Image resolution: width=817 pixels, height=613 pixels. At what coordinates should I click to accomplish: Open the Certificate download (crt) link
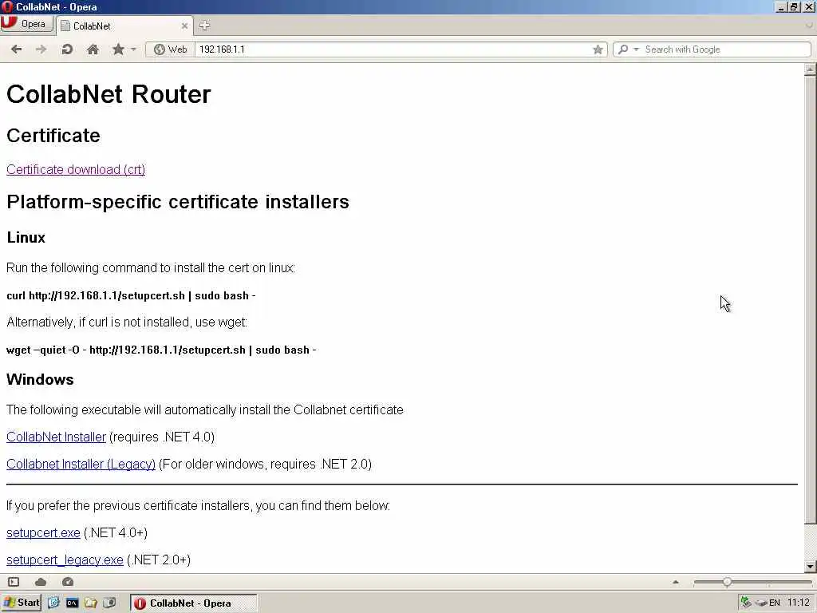76,169
